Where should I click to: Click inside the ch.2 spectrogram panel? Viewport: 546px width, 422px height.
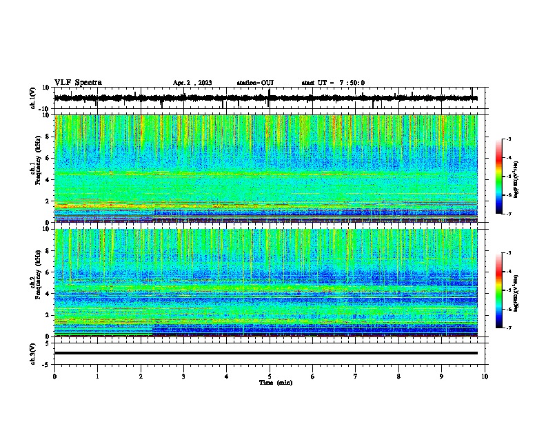coord(266,283)
